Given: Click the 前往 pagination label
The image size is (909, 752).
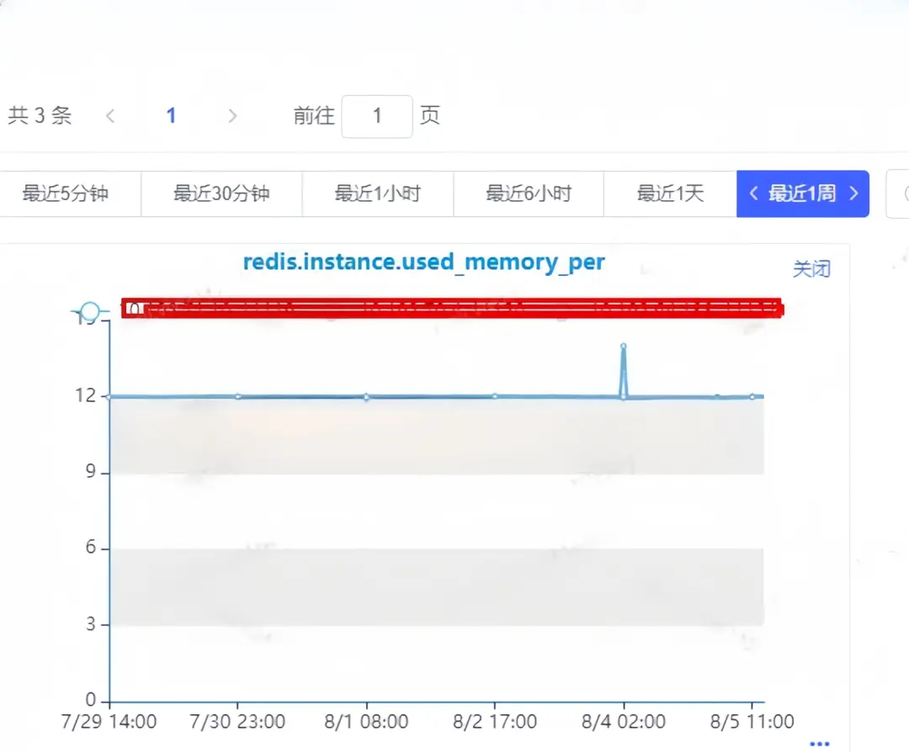Looking at the screenshot, I should [314, 116].
